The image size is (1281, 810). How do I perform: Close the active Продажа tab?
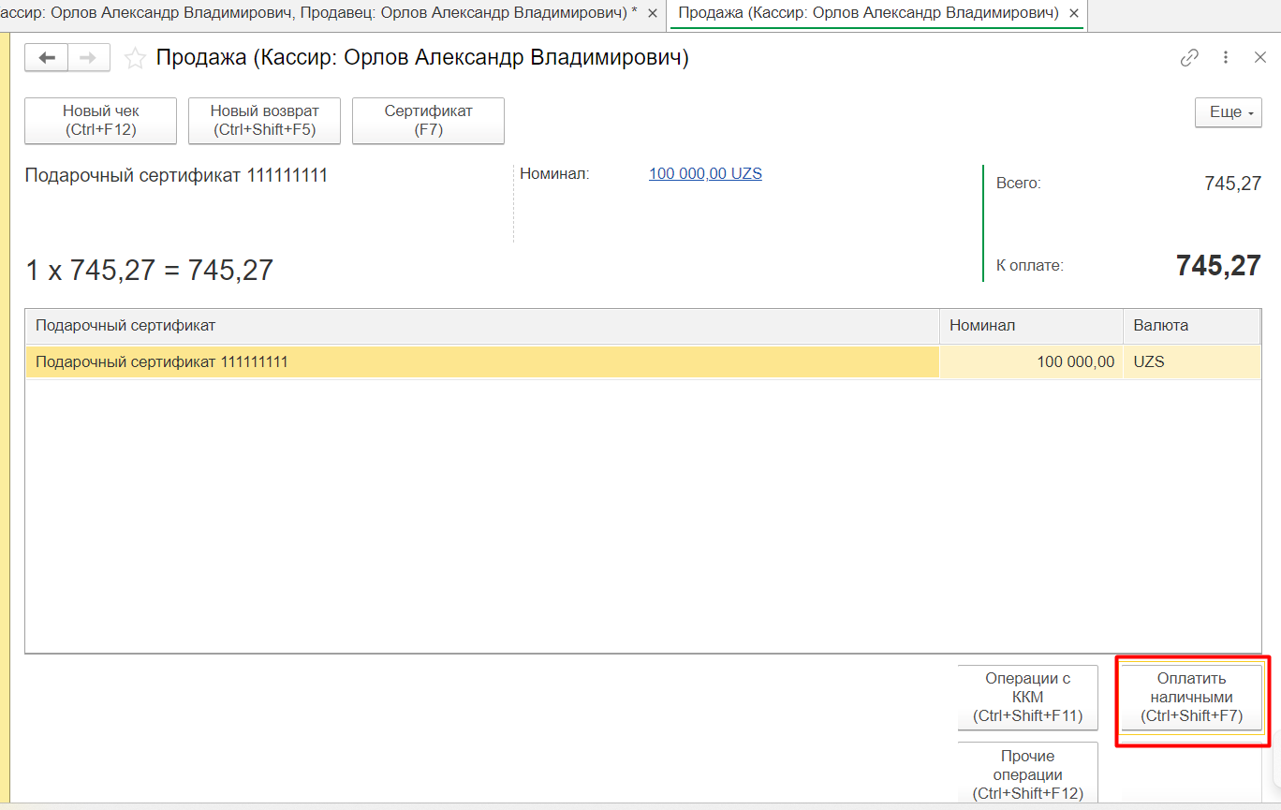1073,13
